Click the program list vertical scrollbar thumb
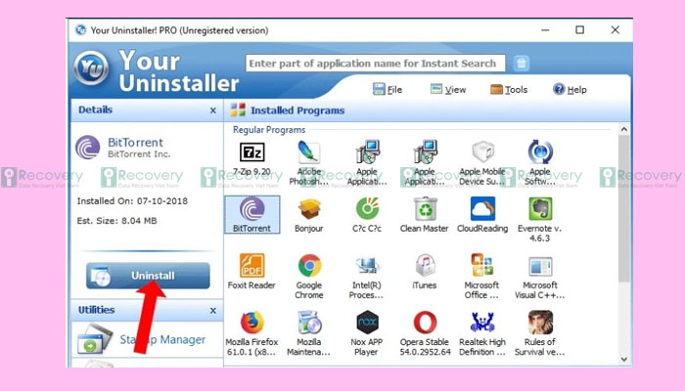Viewport: 685px width, 391px height. click(624, 208)
